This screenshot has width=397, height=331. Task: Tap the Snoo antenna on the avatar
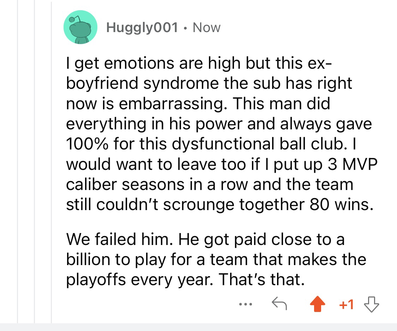(x=74, y=19)
